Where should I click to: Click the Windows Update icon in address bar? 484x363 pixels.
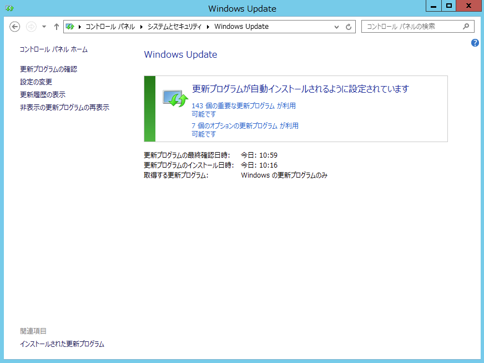(70, 27)
